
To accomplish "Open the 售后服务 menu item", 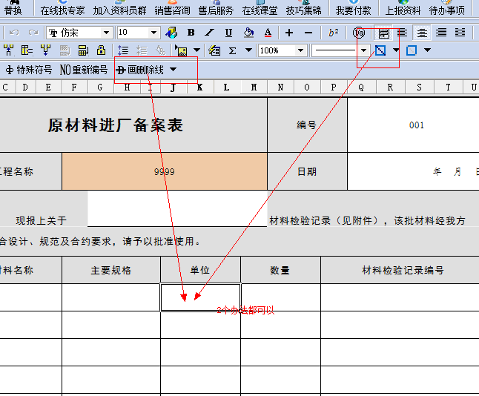I will click(x=216, y=10).
